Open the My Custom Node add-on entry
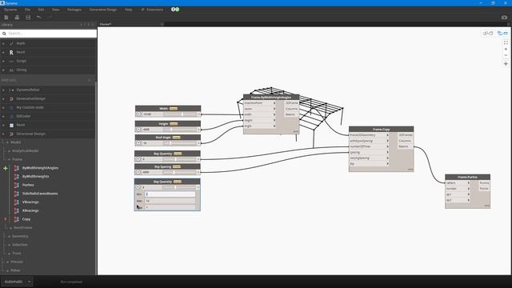Screen dimensions: 512x288 30,107
